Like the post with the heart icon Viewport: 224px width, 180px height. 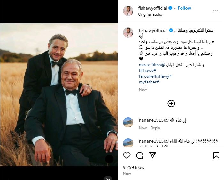point(127,155)
